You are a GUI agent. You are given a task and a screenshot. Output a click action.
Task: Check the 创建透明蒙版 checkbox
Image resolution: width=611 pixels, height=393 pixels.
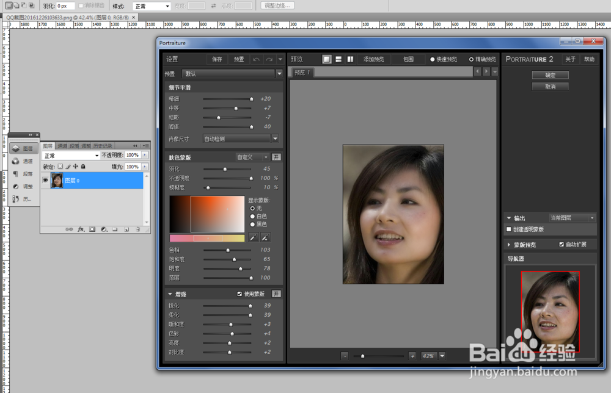click(x=509, y=229)
